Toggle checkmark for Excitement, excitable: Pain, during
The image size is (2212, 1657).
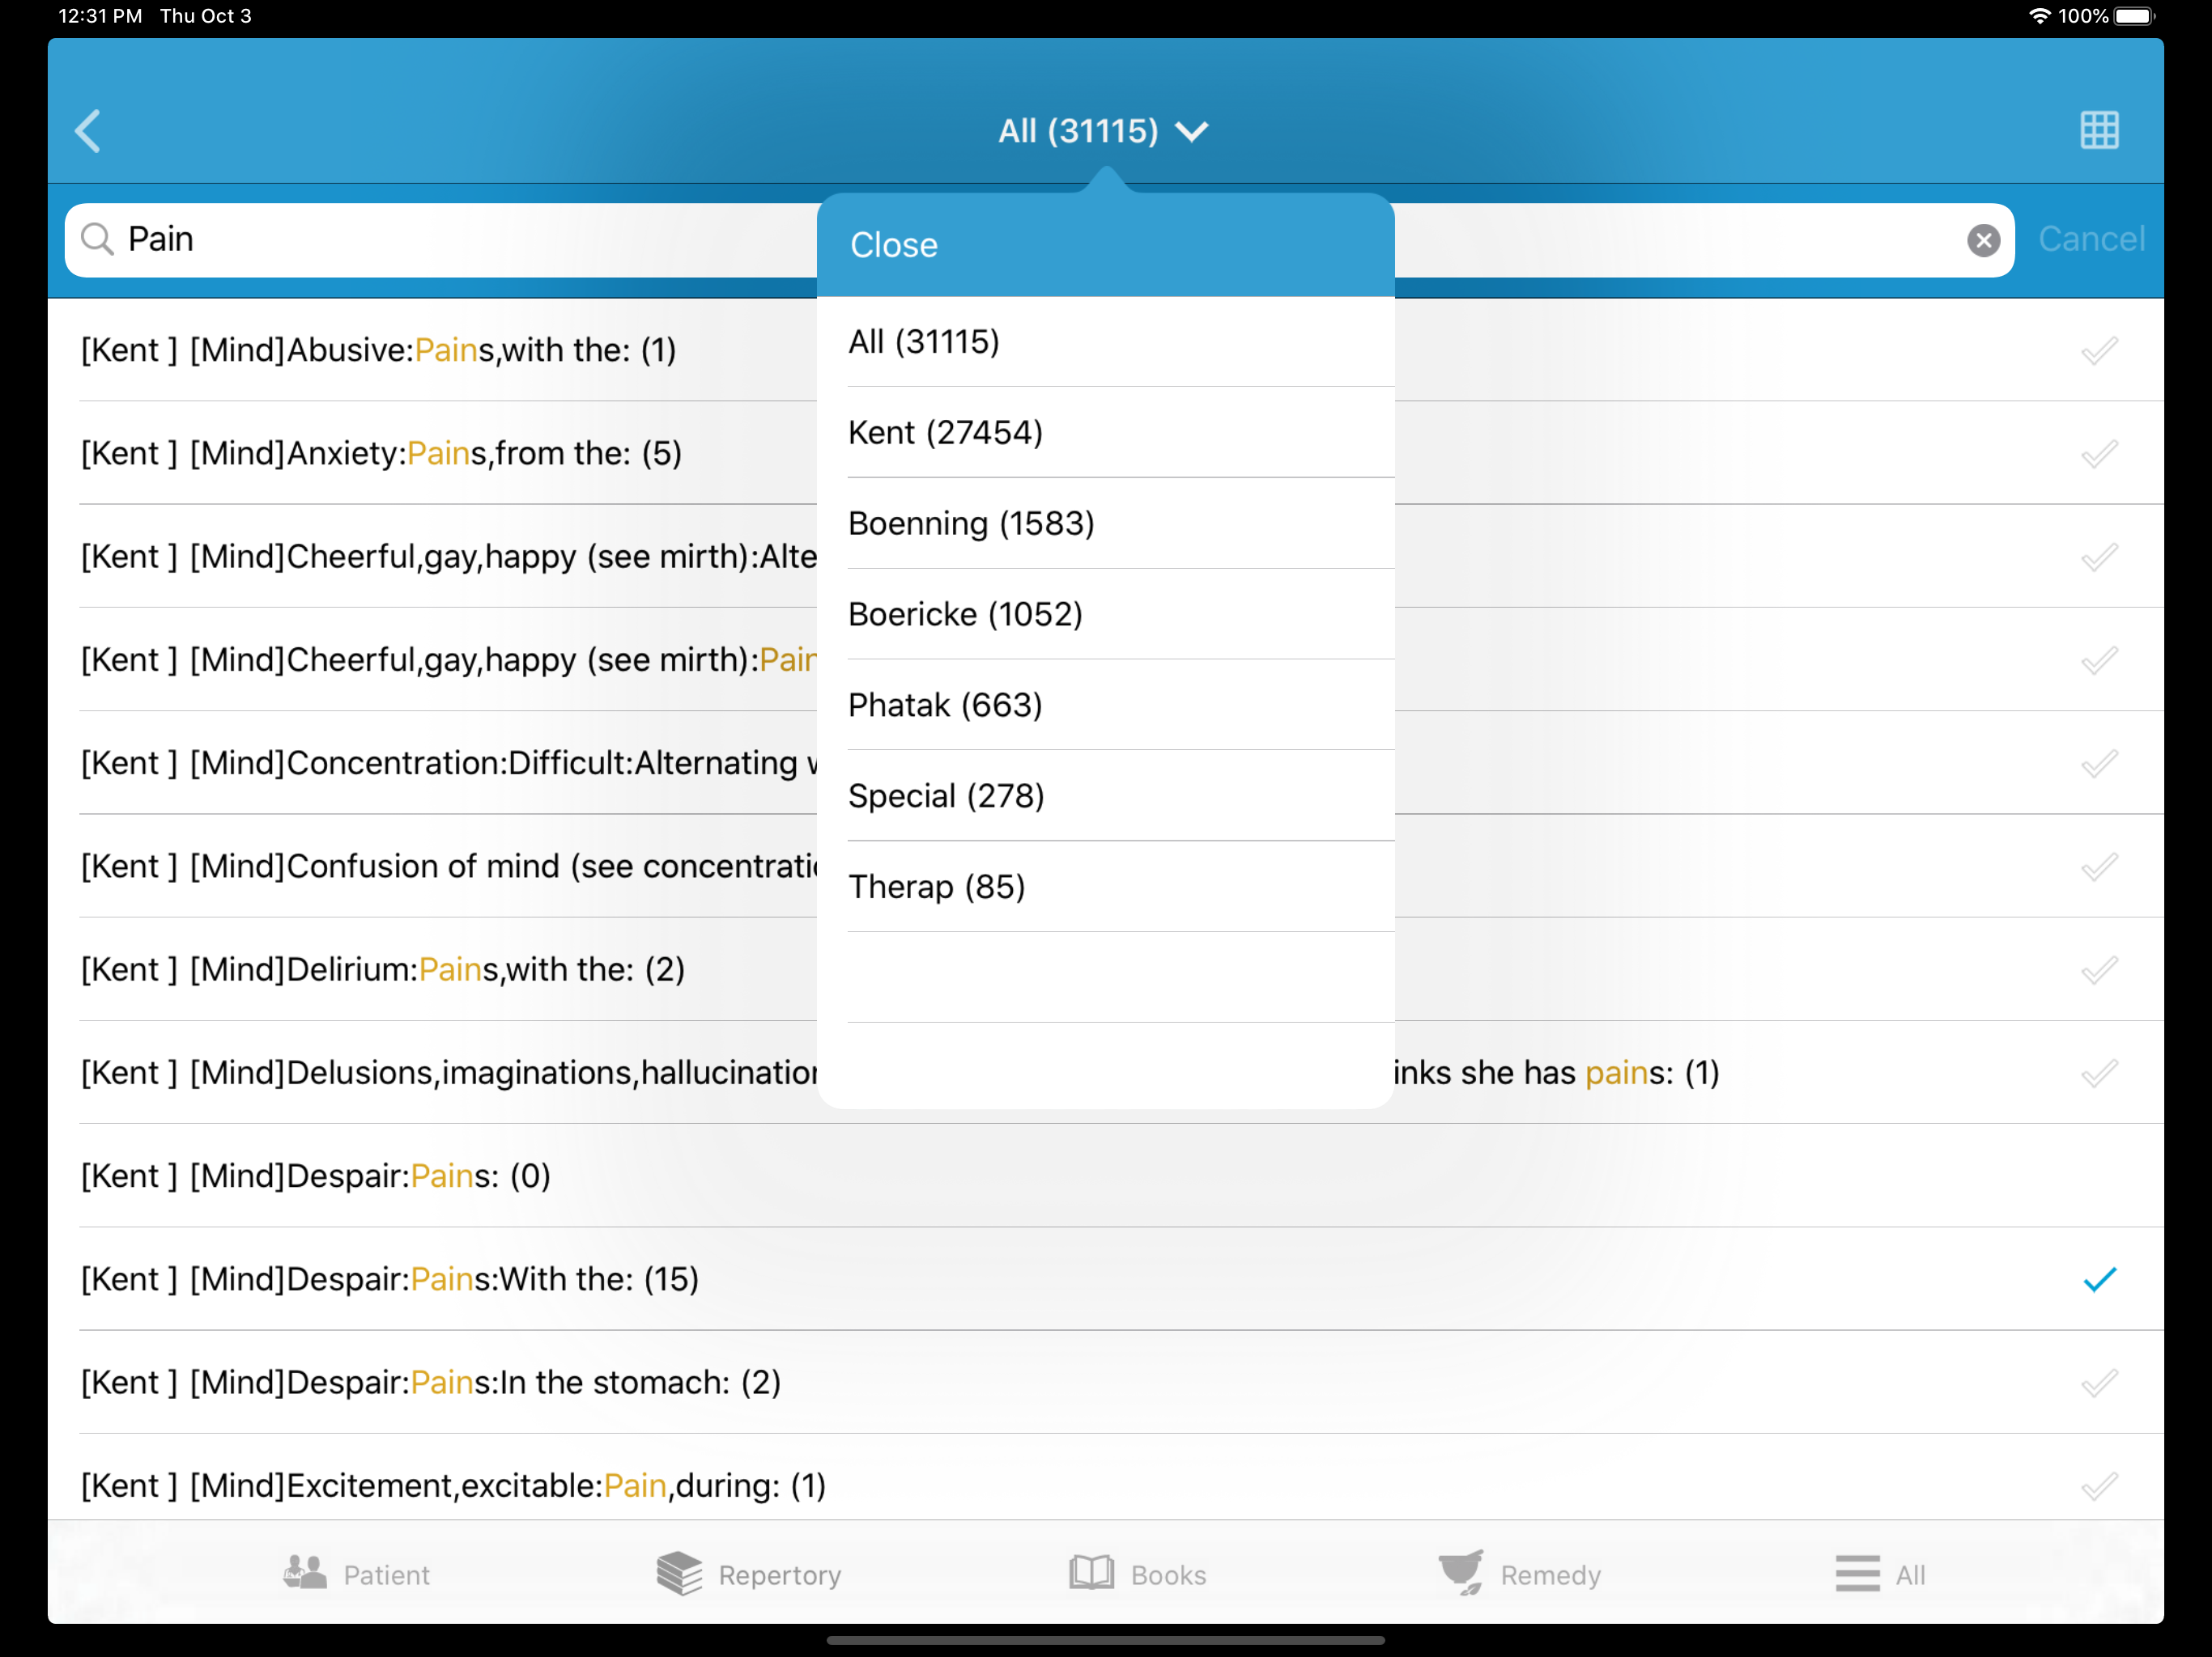[x=2099, y=1486]
